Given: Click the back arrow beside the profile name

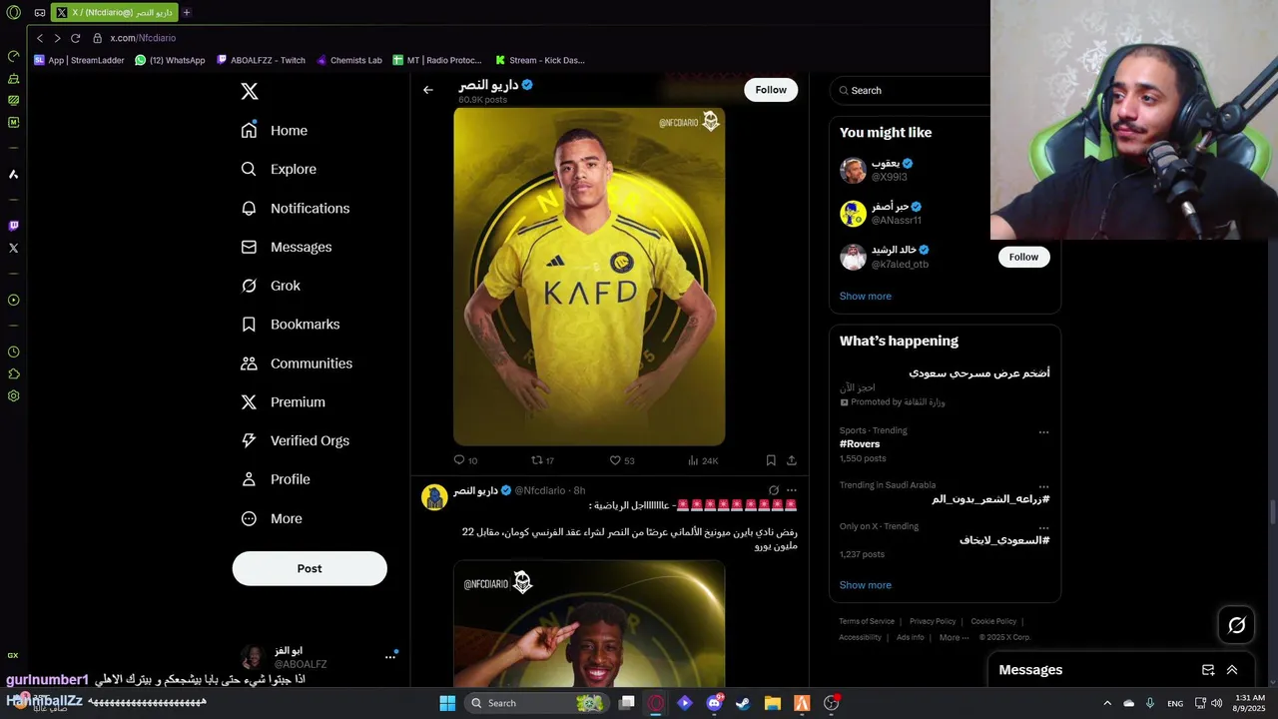Looking at the screenshot, I should point(428,90).
